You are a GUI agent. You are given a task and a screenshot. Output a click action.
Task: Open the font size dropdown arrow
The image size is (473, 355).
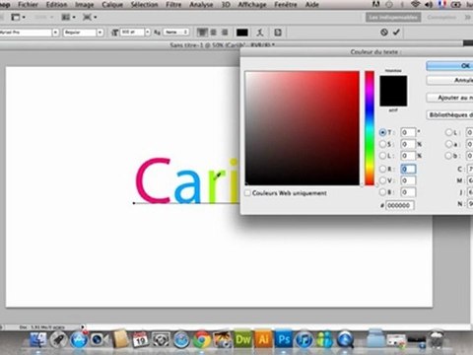[148, 33]
